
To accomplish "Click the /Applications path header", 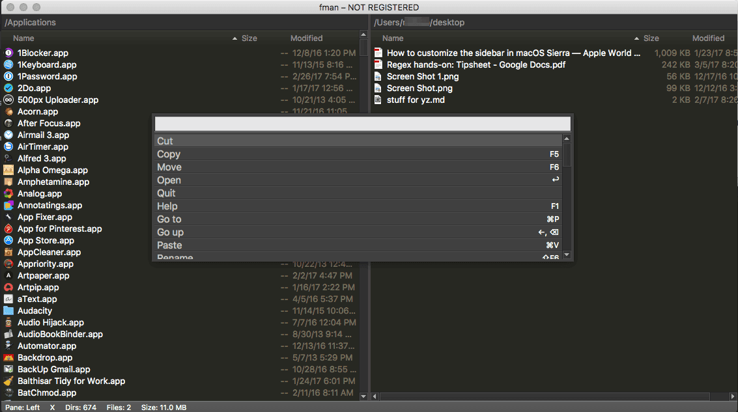I will tap(30, 22).
